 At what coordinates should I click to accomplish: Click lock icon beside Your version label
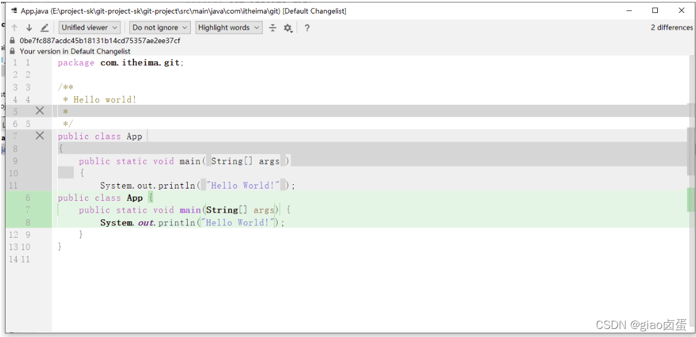(12, 51)
